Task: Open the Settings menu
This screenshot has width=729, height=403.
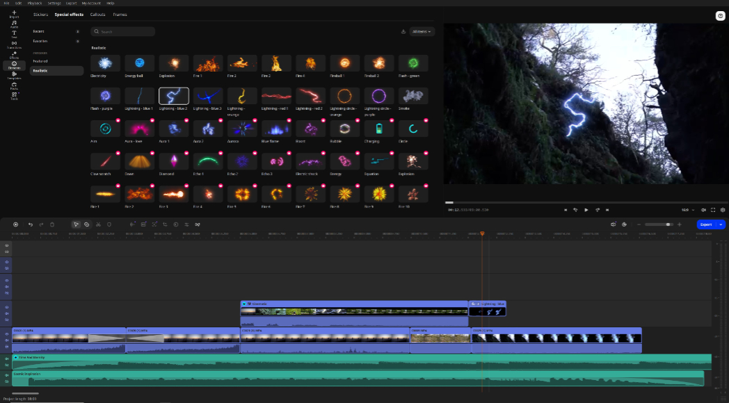Action: point(54,3)
